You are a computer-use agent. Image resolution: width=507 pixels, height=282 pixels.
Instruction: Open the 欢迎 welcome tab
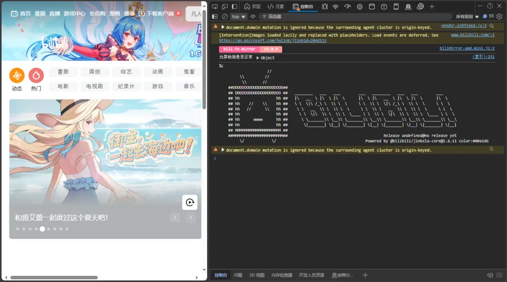pyautogui.click(x=252, y=7)
